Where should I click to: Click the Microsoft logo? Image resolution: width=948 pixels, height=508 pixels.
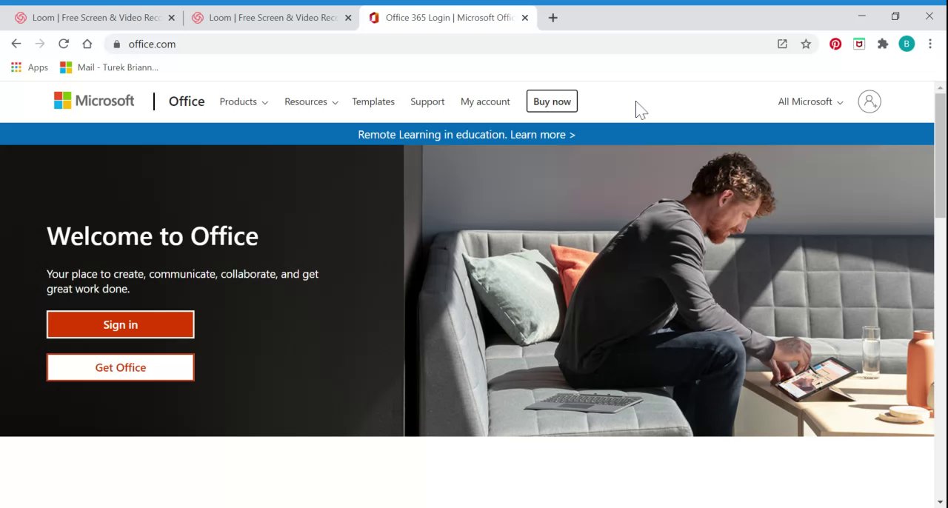(94, 101)
